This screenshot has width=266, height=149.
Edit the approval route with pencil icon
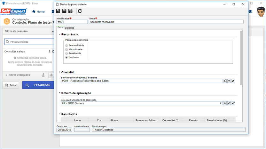point(229,103)
